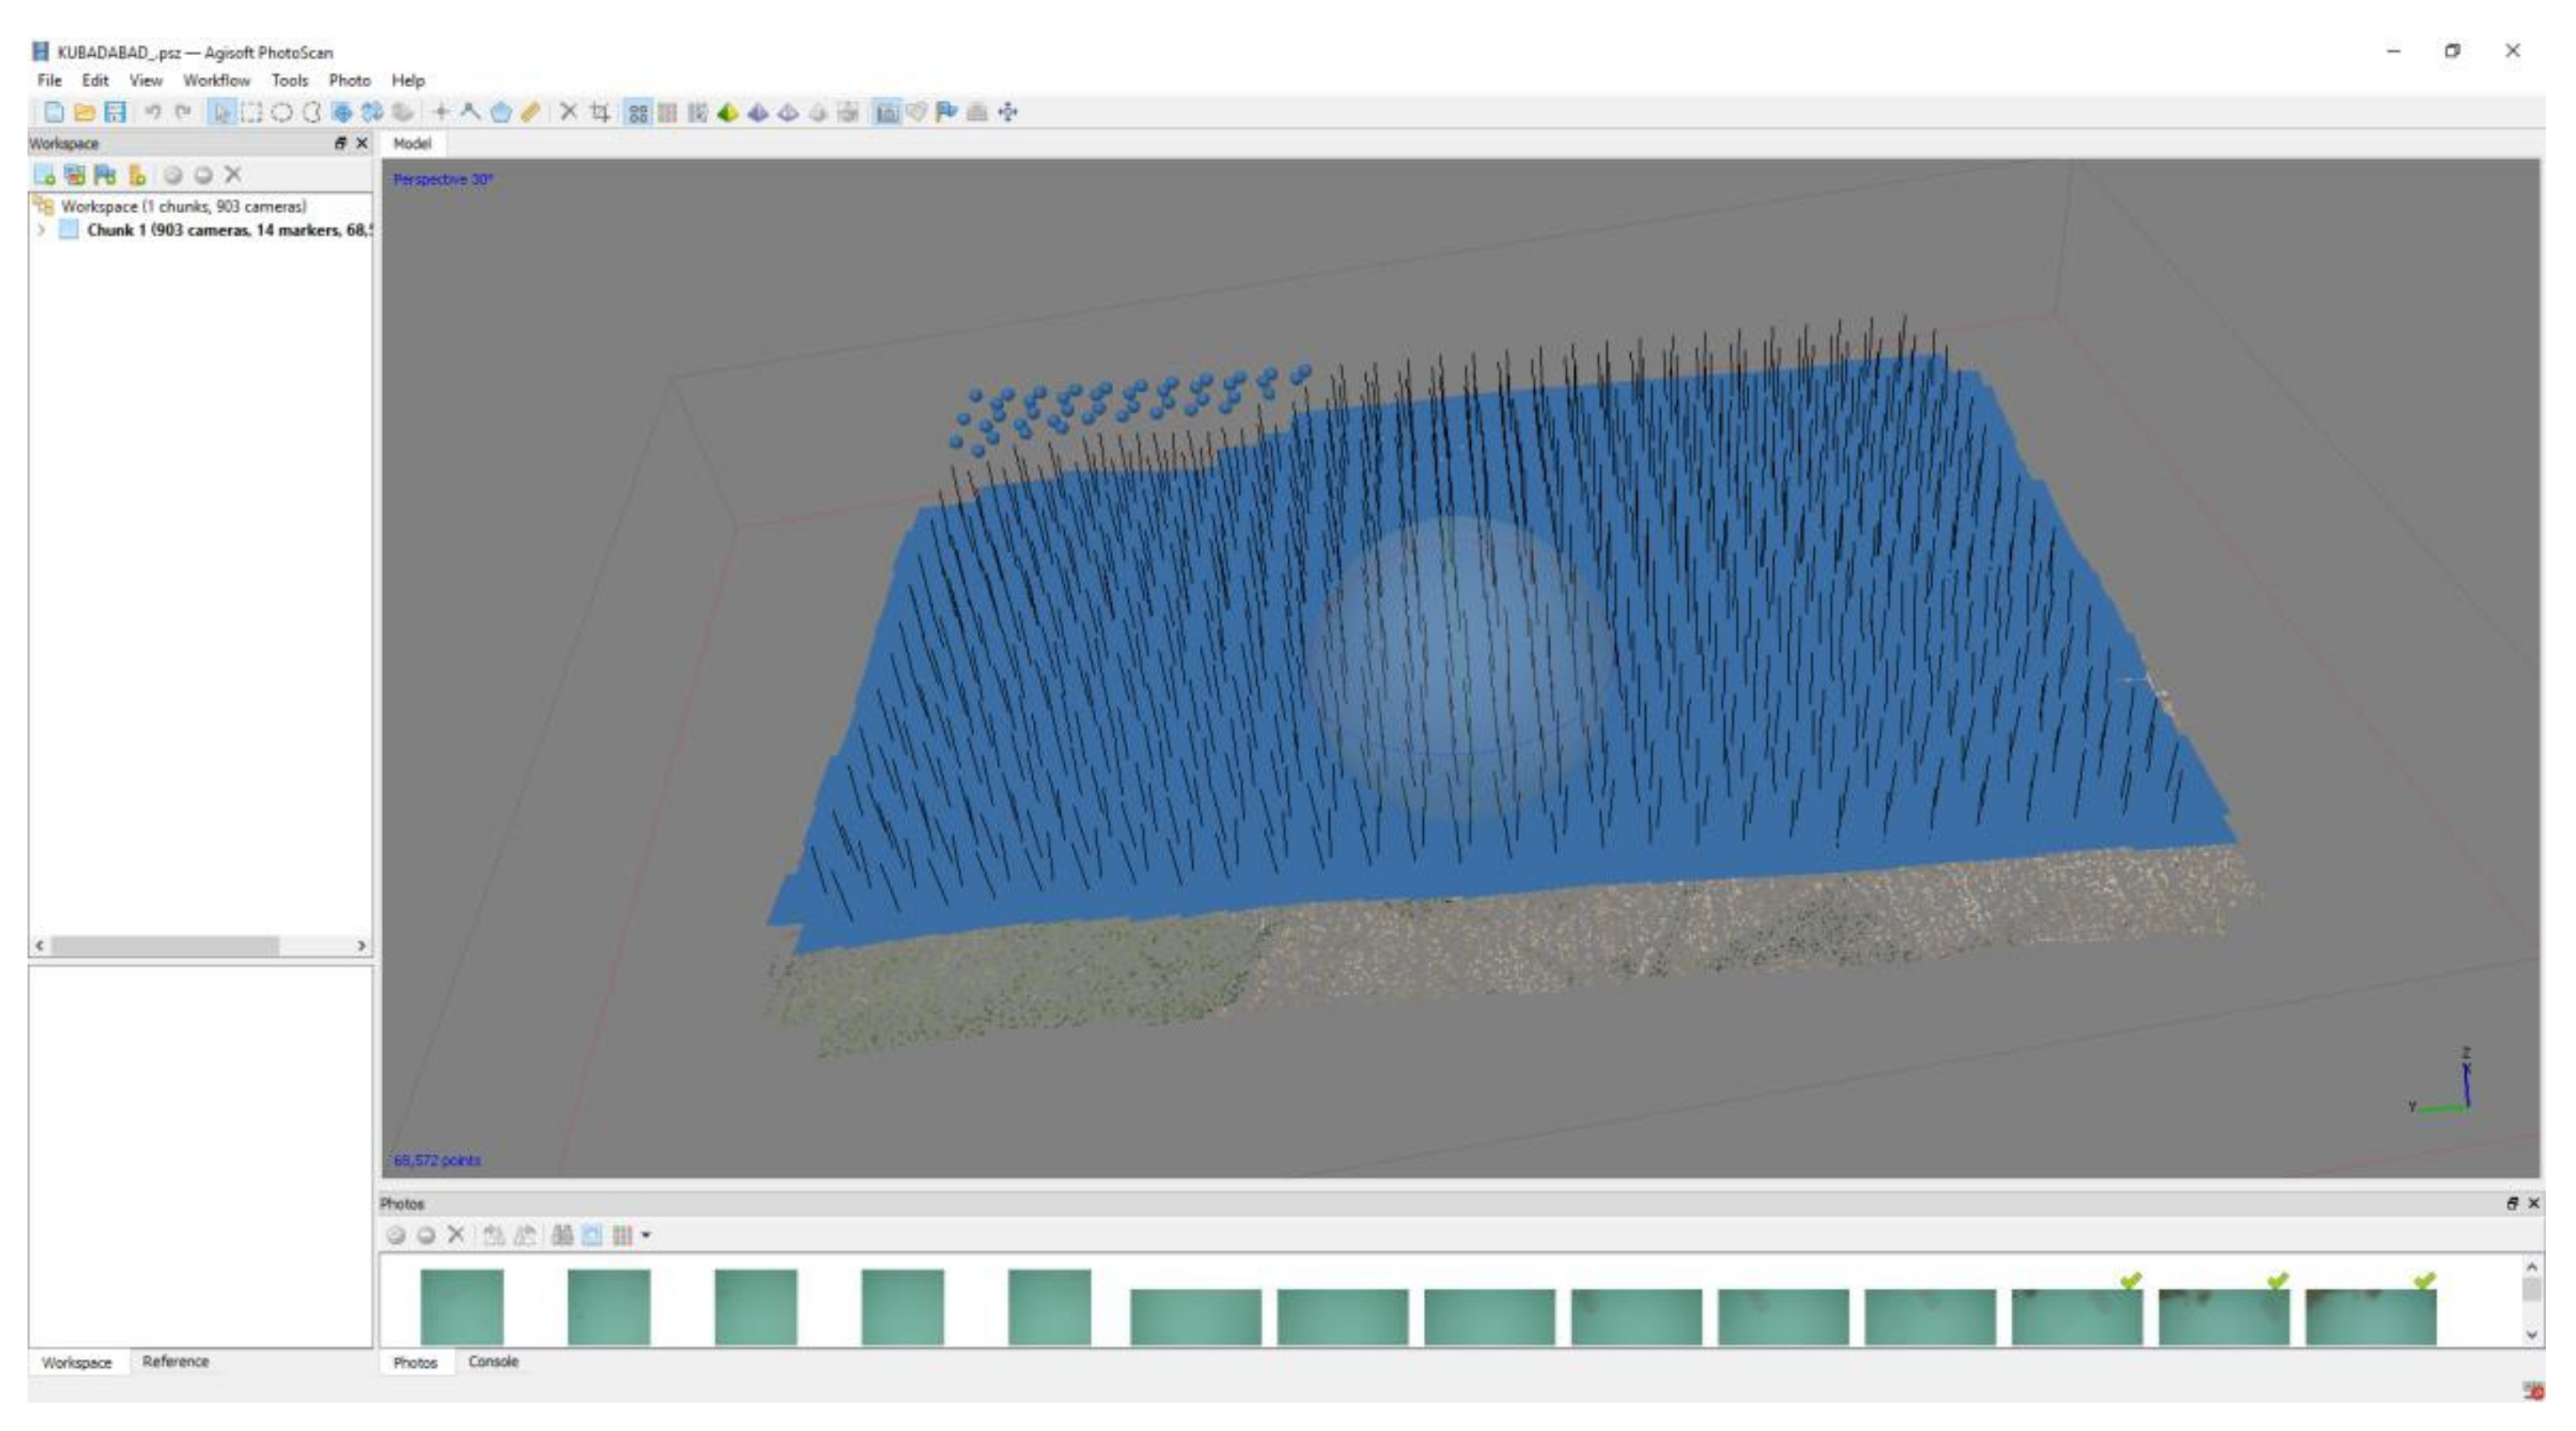The image size is (2576, 1431).
Task: Switch to the Reference tab
Action: point(175,1361)
